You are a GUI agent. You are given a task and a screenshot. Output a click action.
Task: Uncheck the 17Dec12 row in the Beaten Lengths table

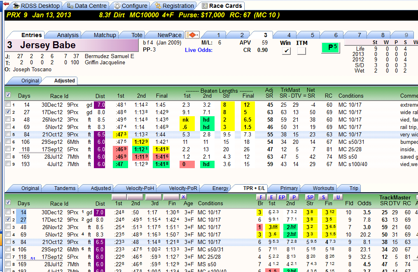8,112
